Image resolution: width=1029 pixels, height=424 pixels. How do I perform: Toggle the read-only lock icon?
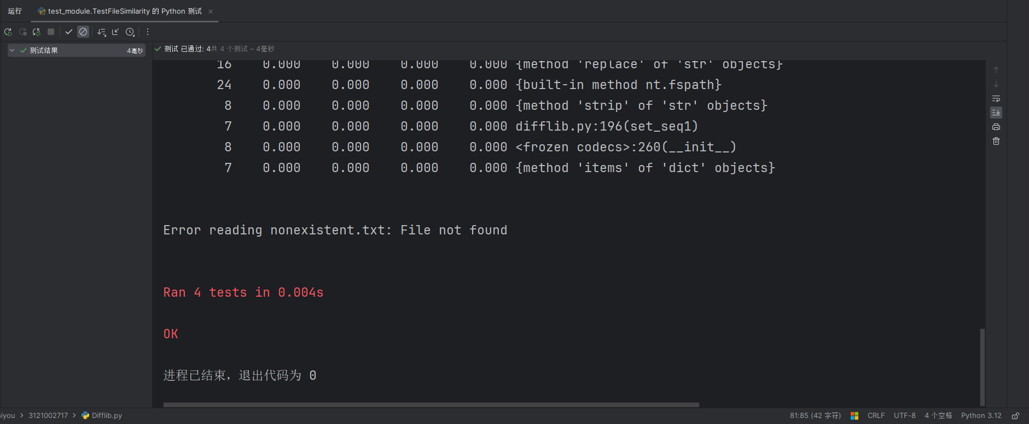click(x=1015, y=416)
